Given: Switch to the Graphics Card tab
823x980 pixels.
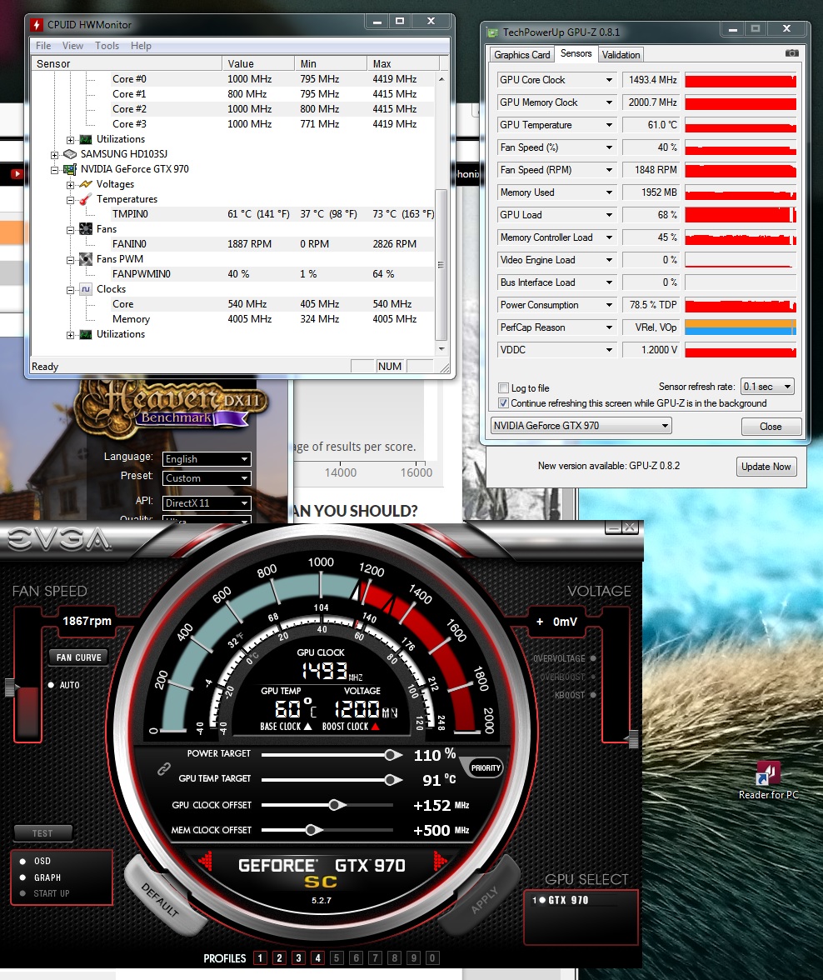Looking at the screenshot, I should pos(521,55).
